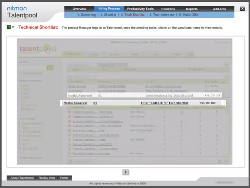250x188 pixels.
Task: Click the About Talentpool button
Action: (22, 178)
